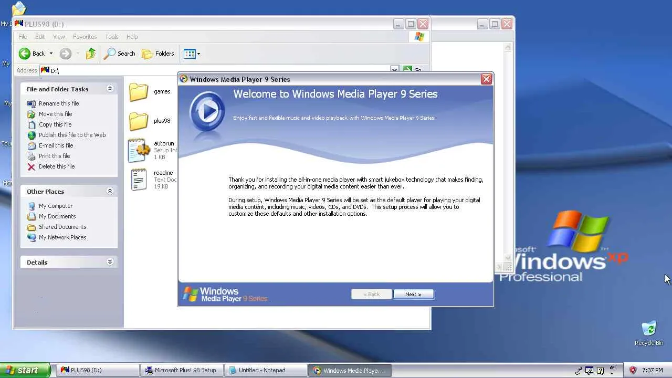This screenshot has width=672, height=378.
Task: Open Shared Documents from Other Places
Action: [62, 227]
